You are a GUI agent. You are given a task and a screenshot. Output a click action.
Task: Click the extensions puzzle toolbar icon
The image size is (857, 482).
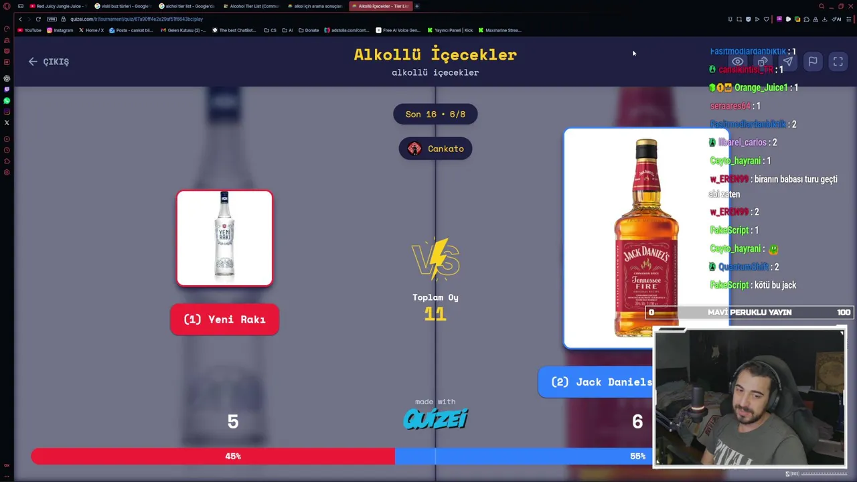click(x=807, y=19)
